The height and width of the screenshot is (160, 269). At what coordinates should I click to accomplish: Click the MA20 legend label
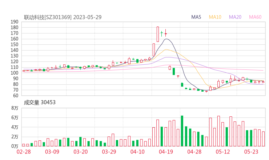pyautogui.click(x=235, y=17)
